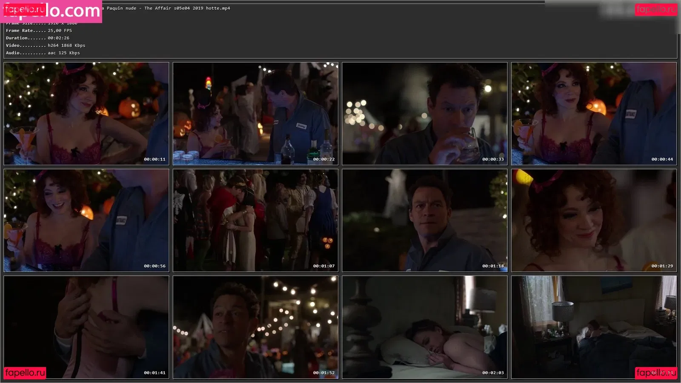Click the crowd scene thumbnail at 00:01:07
This screenshot has width=681, height=383.
point(255,220)
